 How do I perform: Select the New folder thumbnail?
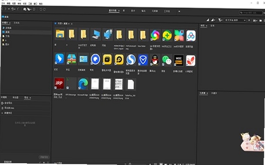pyautogui.click(x=143, y=35)
